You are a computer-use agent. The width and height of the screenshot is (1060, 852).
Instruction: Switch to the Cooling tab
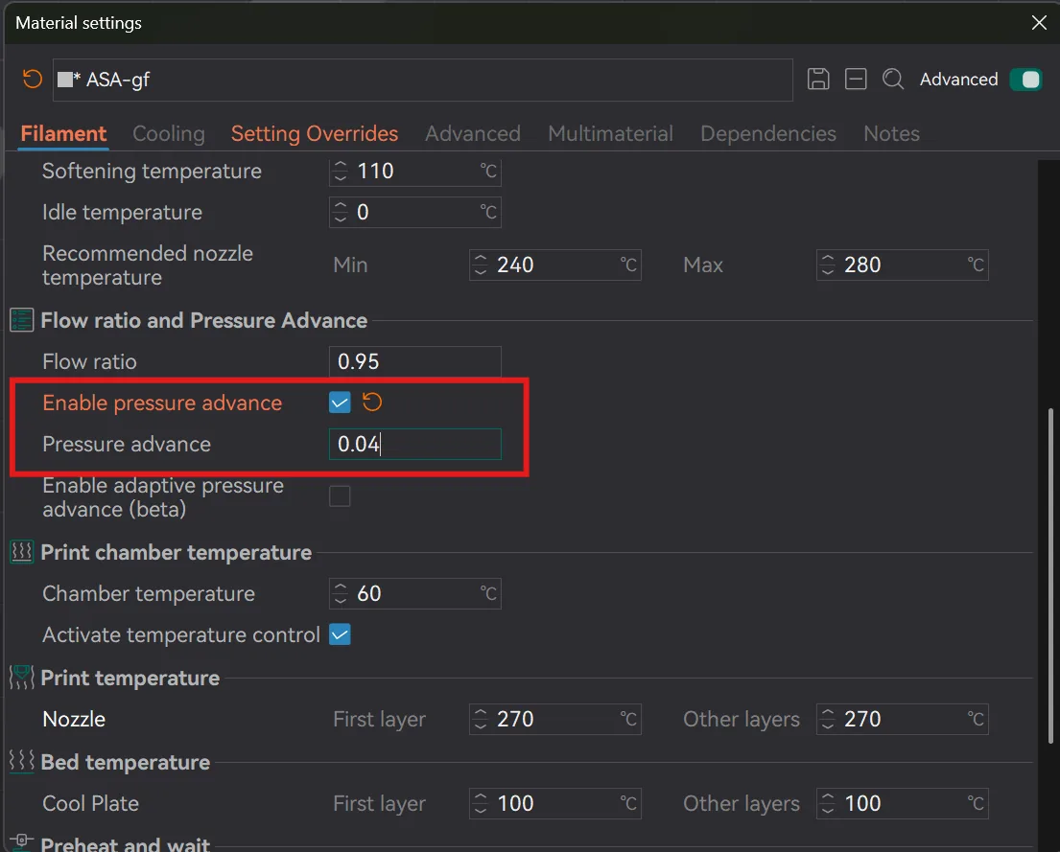(168, 134)
